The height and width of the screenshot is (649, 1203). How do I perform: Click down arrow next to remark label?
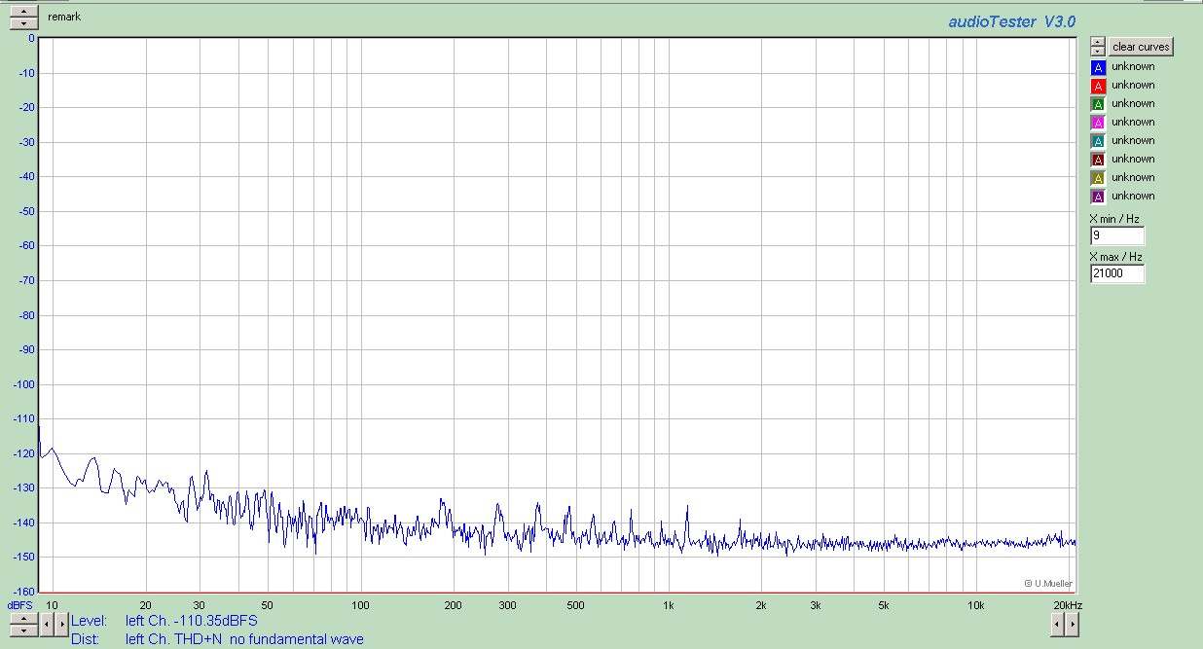point(24,23)
